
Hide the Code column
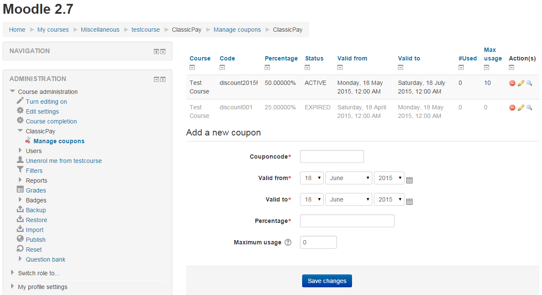pos(222,67)
